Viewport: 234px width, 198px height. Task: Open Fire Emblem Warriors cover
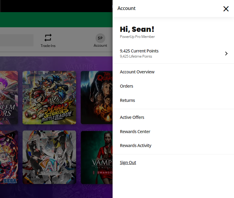9,98
